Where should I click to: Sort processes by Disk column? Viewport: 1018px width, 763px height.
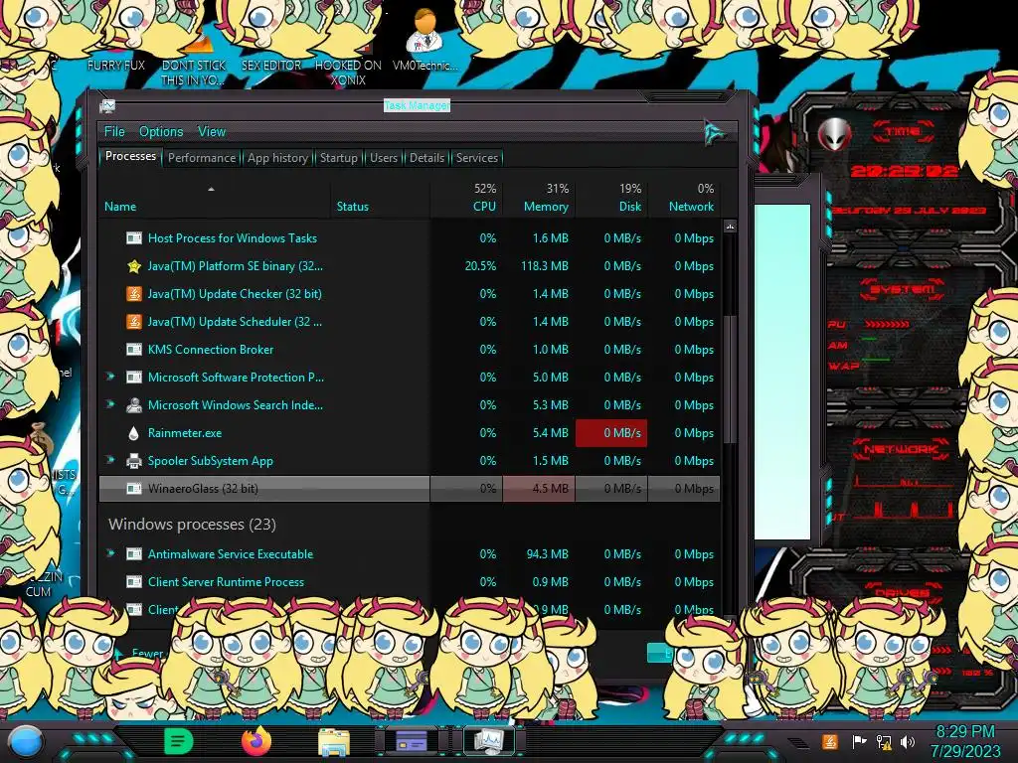[612, 198]
